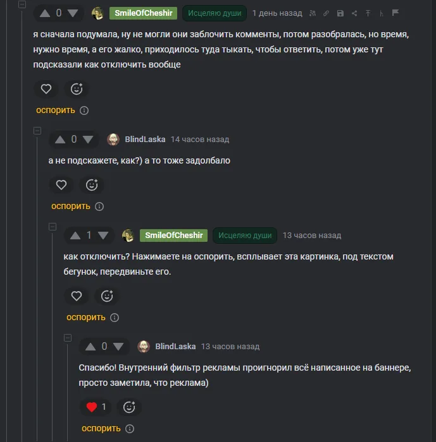
Task: Subscribe to the top comment's thread via feed icon
Action: [312, 13]
